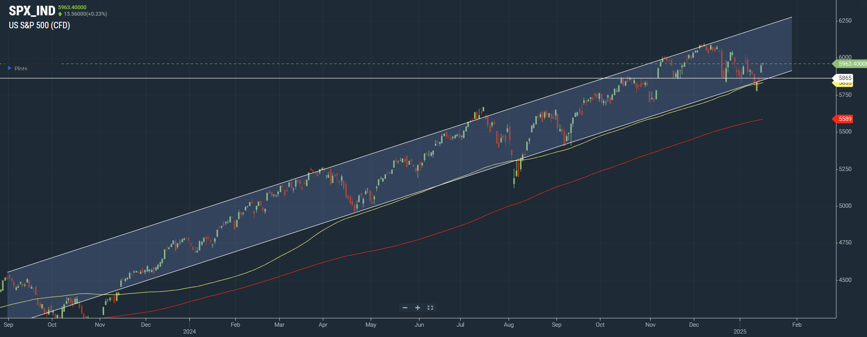The width and height of the screenshot is (867, 337).
Task: Click the Jul label on the time axis
Action: [460, 325]
